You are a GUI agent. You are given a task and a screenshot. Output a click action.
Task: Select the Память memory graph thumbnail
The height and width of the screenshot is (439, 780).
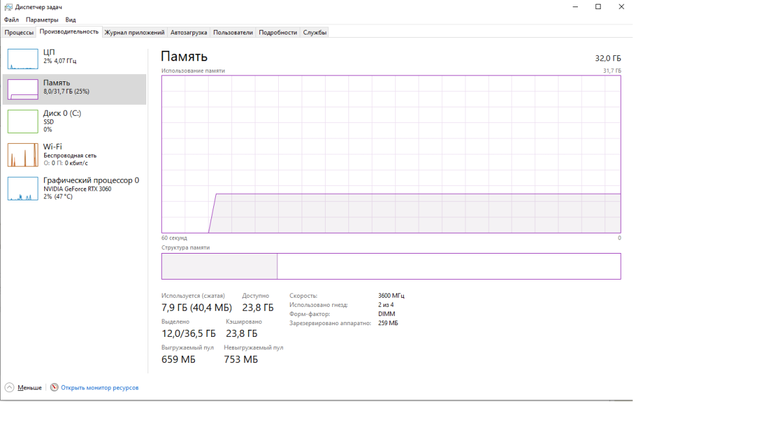23,89
